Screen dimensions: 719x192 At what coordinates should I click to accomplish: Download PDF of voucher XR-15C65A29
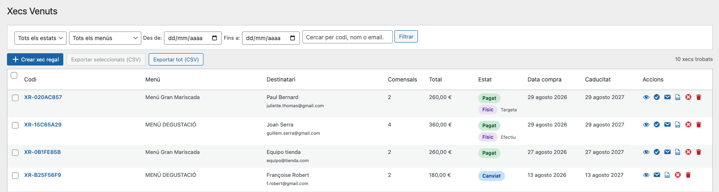pyautogui.click(x=678, y=124)
